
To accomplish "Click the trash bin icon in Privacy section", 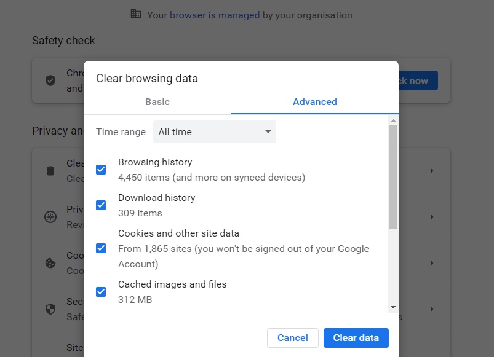I will click(50, 171).
